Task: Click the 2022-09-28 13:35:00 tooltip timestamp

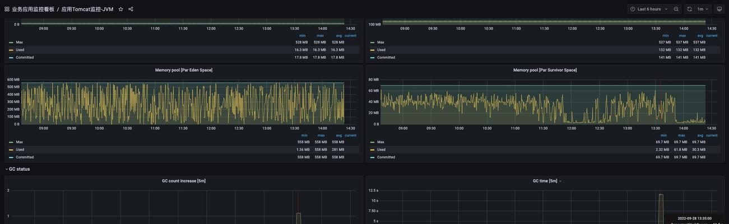Action: (x=694, y=218)
